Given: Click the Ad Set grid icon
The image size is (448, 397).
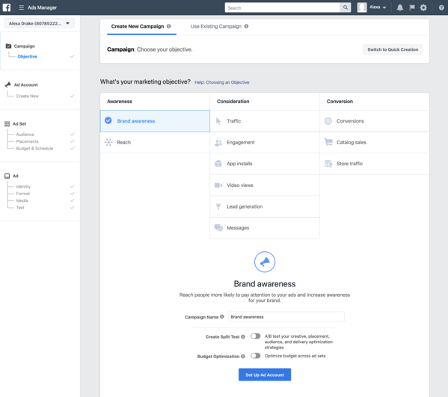Looking at the screenshot, I should tap(7, 123).
